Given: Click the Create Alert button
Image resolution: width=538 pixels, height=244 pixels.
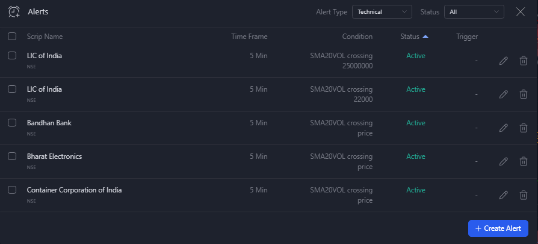Looking at the screenshot, I should click(x=498, y=228).
